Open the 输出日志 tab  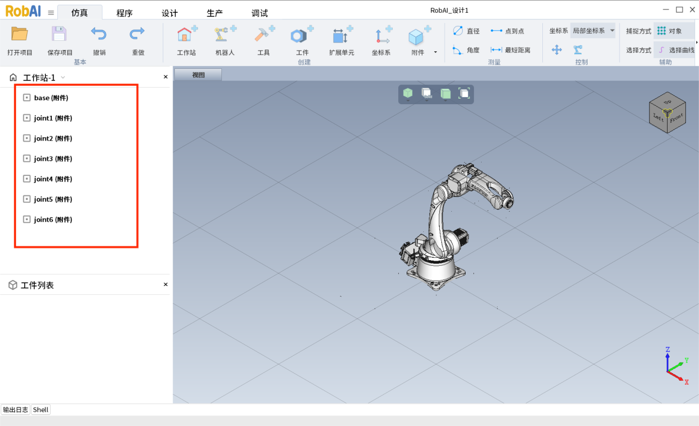(x=15, y=409)
